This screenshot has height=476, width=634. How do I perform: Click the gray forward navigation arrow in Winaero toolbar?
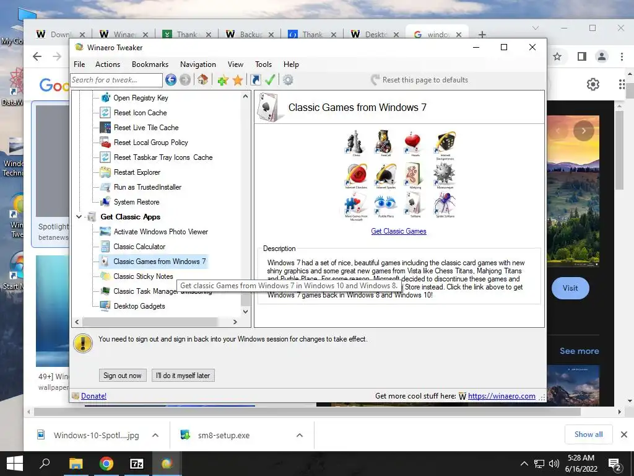tap(185, 80)
